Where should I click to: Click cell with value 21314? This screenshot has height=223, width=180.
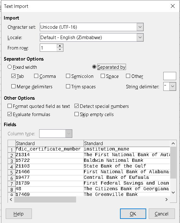click(x=50, y=155)
